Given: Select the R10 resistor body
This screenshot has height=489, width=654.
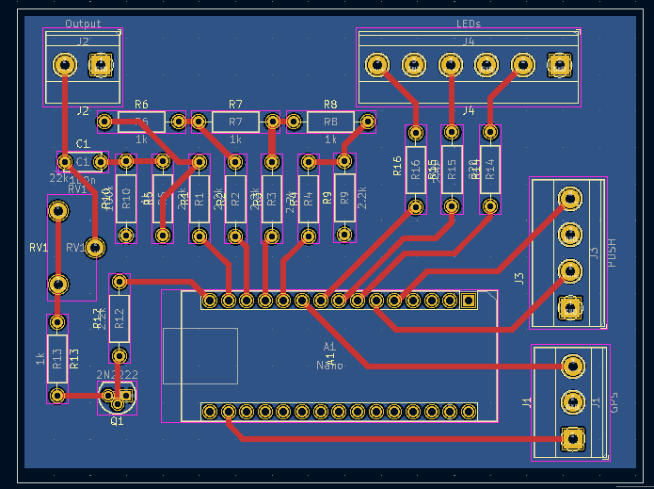Looking at the screenshot, I should [126, 199].
